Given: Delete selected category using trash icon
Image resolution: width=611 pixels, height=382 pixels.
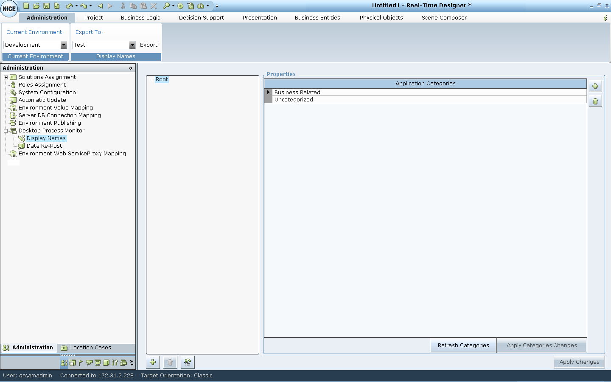Looking at the screenshot, I should [595, 101].
